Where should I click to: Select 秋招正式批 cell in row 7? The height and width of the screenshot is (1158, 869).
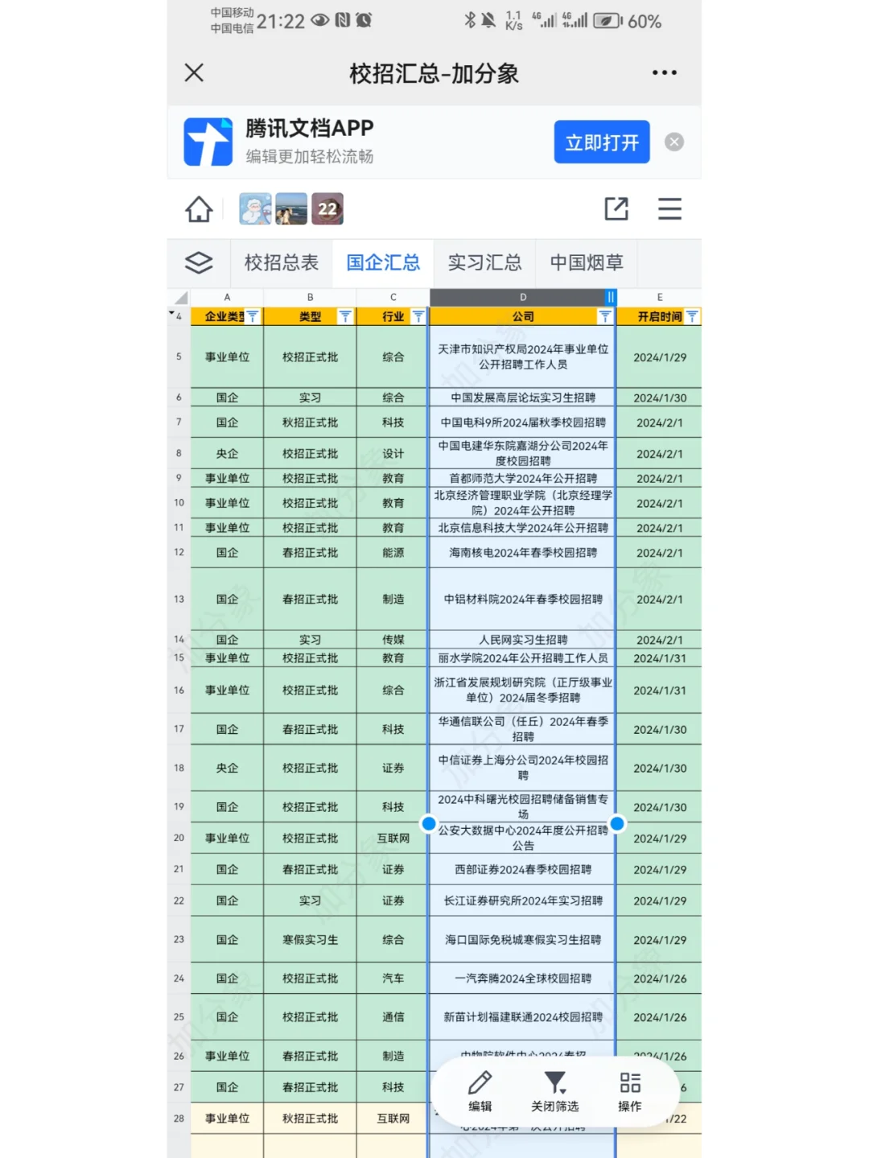point(310,422)
